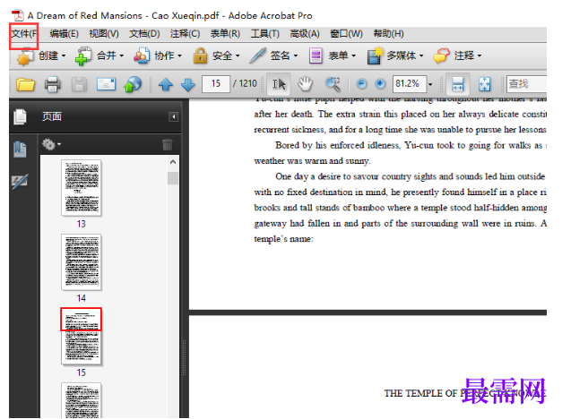Open the 视图(V) menu

point(104,34)
